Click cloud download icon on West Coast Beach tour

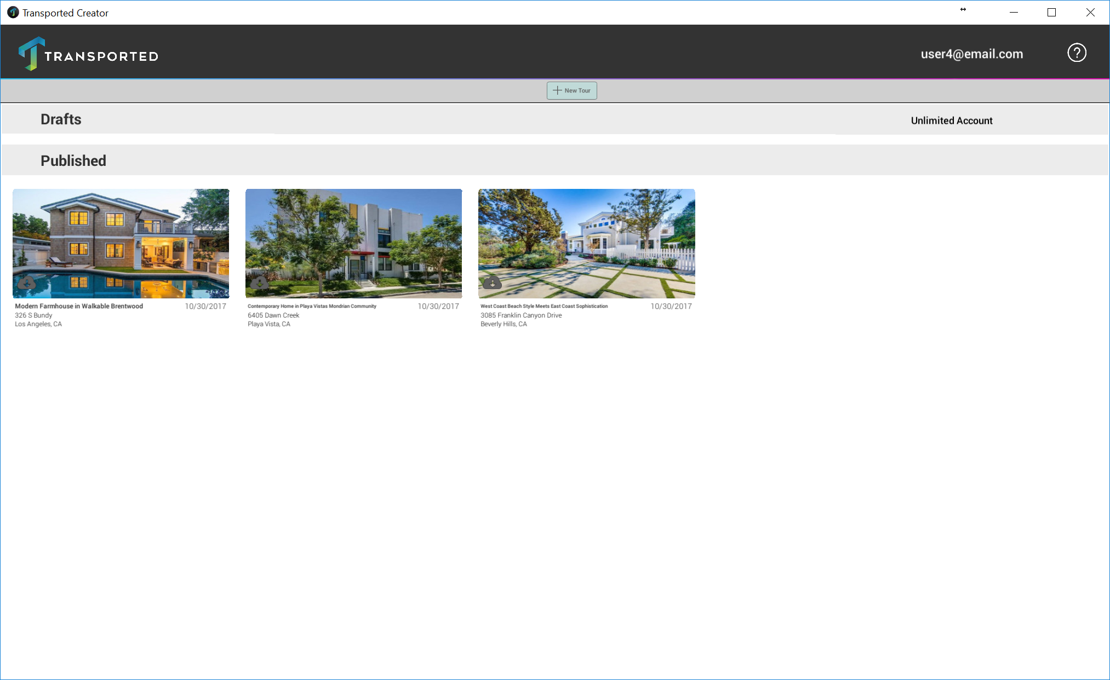pyautogui.click(x=492, y=283)
